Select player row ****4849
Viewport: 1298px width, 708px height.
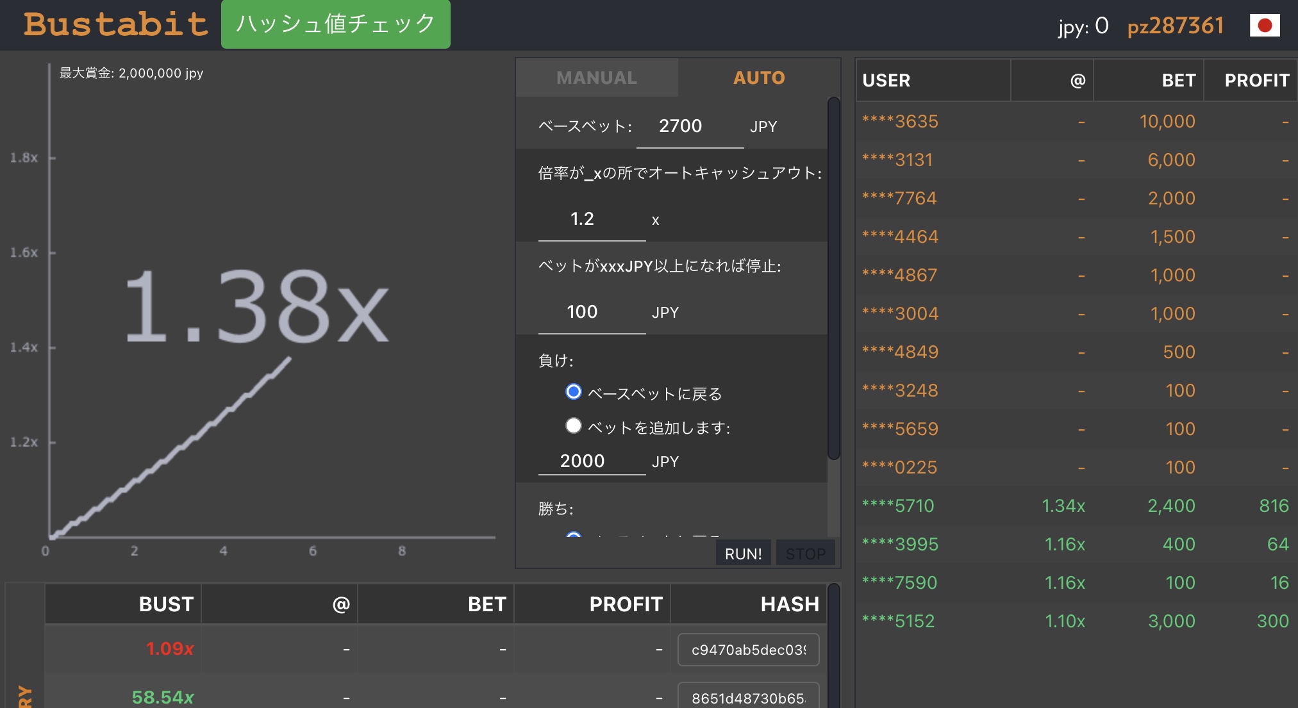point(1077,352)
